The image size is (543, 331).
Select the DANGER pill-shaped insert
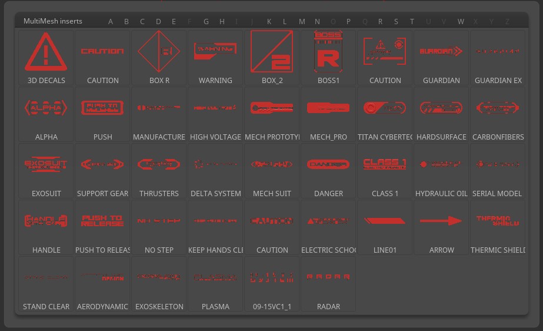[x=328, y=171]
